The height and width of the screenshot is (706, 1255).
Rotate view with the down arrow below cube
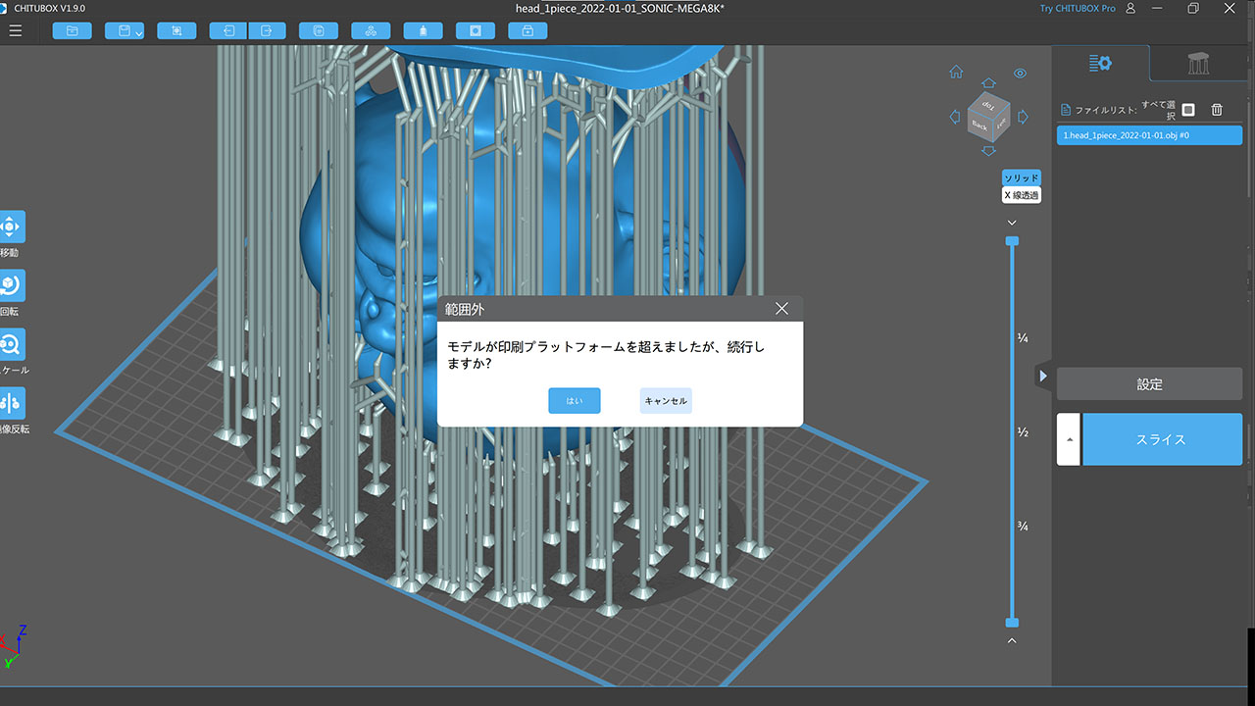(988, 150)
